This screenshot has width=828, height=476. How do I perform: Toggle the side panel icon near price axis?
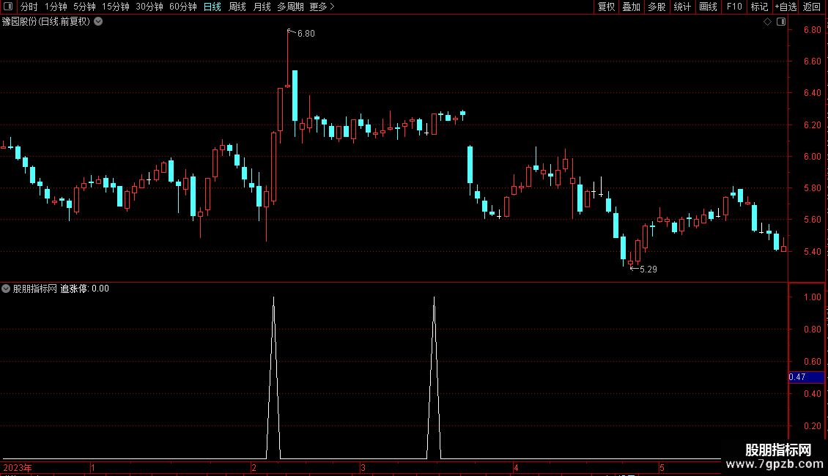pyautogui.click(x=781, y=22)
